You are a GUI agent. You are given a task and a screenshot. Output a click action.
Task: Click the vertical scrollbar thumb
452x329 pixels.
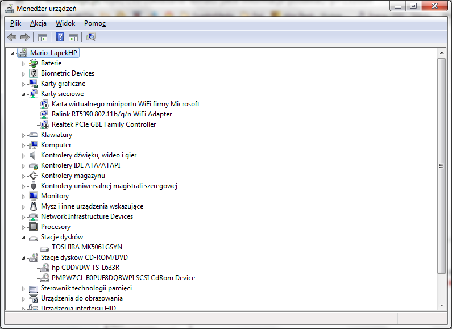(x=442, y=166)
